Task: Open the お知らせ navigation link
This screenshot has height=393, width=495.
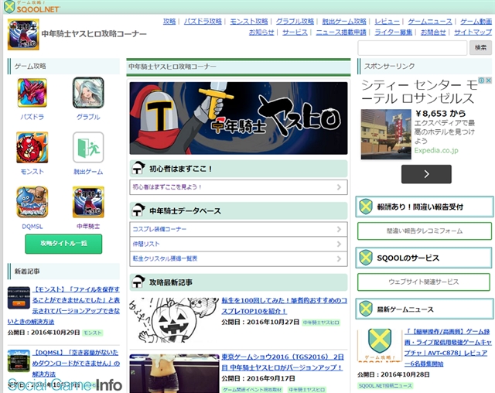Action: point(261,32)
